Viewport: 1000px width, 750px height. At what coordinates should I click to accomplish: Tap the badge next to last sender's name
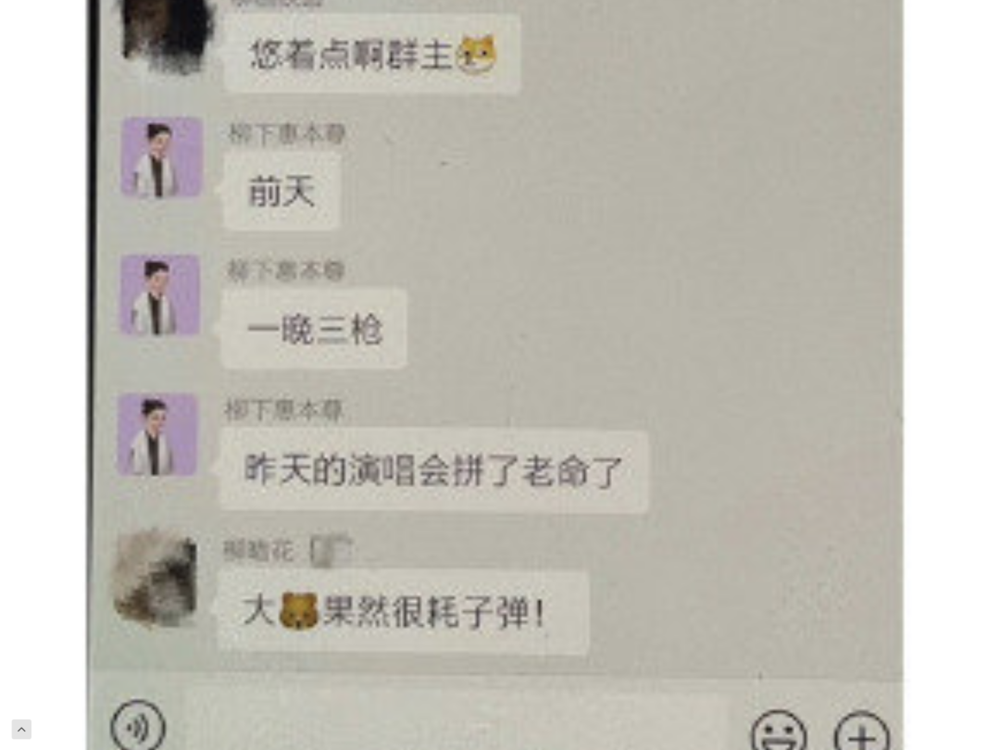coord(331,550)
